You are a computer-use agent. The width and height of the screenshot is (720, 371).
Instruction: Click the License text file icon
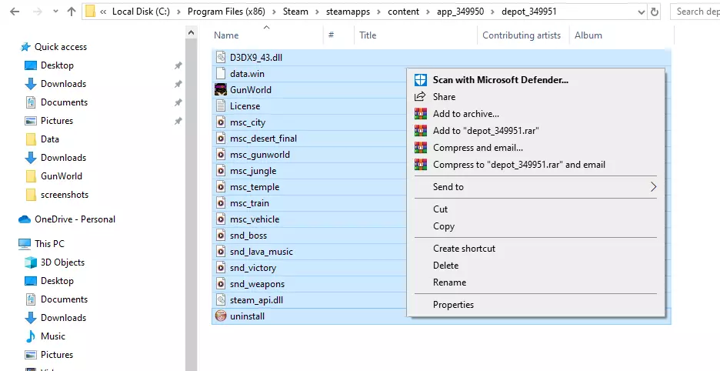pos(221,106)
